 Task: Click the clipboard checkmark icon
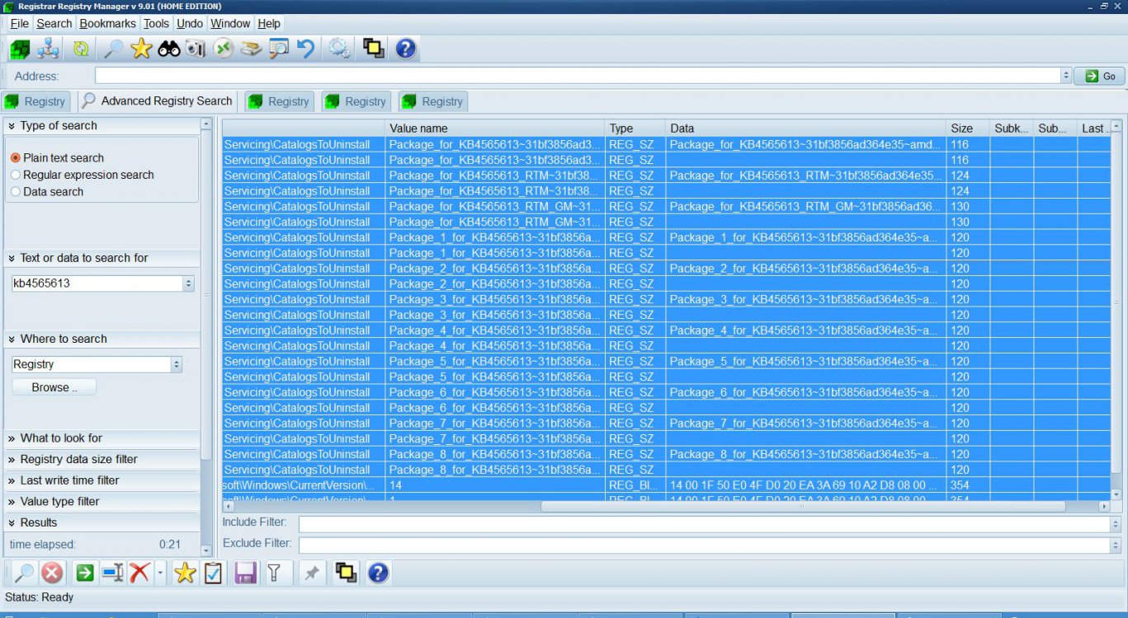(x=213, y=573)
